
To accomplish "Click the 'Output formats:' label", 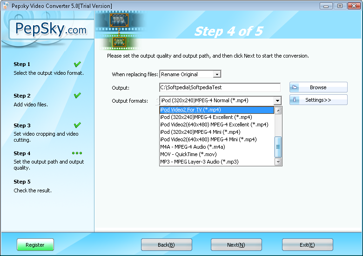I will (x=130, y=101).
